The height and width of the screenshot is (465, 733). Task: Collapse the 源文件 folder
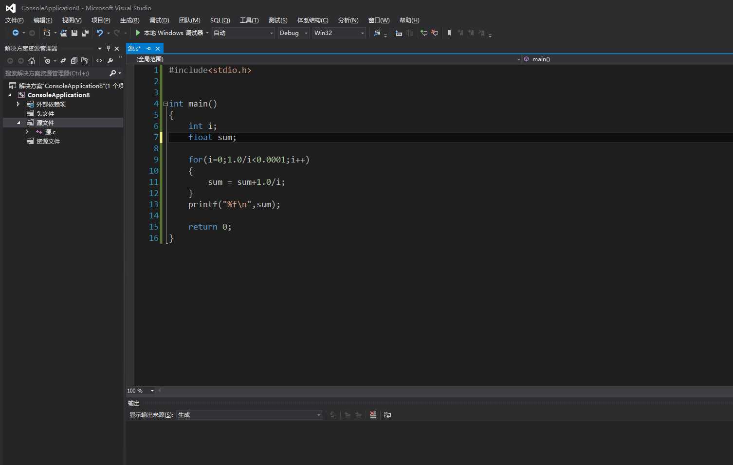[x=18, y=123]
